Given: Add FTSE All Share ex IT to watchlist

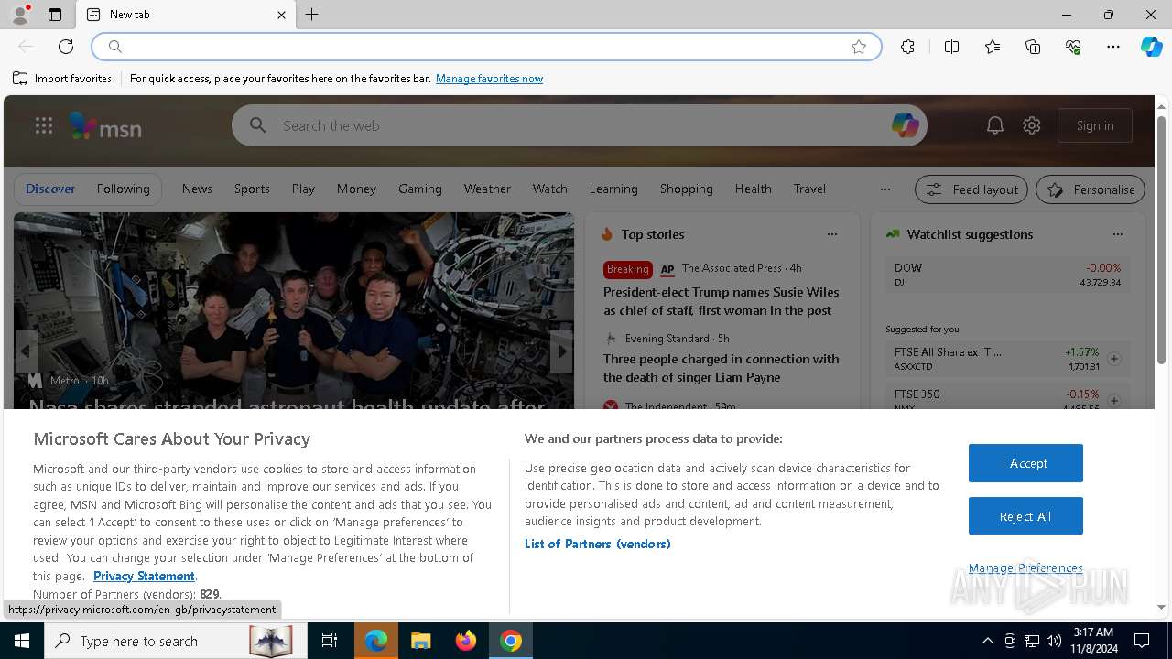Looking at the screenshot, I should pyautogui.click(x=1114, y=359).
